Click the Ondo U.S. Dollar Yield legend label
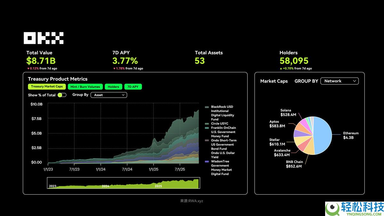Screen dimensions: 384x216 click(223, 155)
